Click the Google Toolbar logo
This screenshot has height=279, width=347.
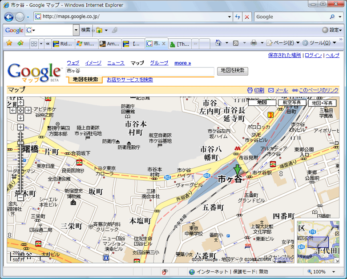click(14, 30)
